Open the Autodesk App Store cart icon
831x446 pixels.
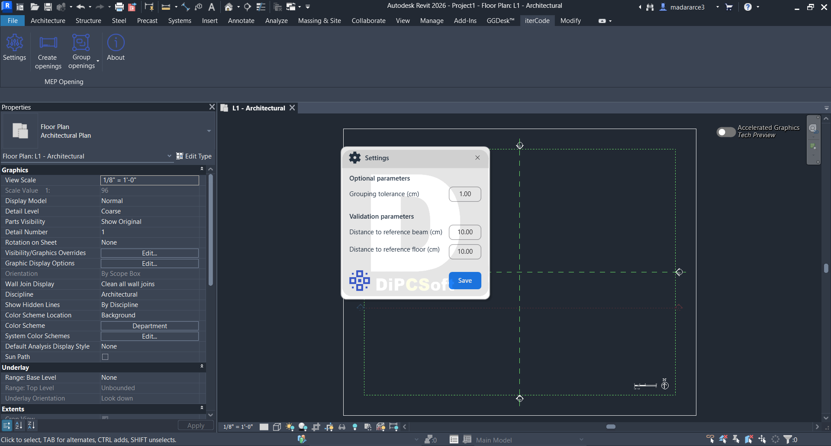pos(729,7)
